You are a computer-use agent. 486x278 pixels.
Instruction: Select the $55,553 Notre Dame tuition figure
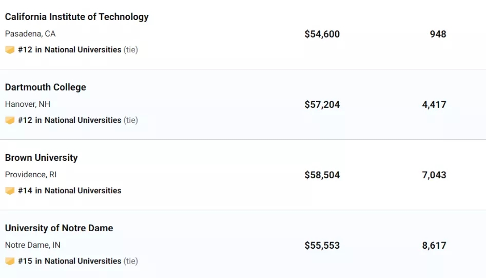pyautogui.click(x=322, y=246)
